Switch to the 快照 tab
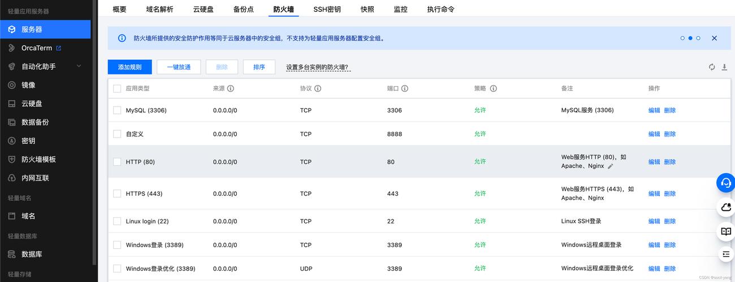This screenshot has height=282, width=735. [x=367, y=9]
